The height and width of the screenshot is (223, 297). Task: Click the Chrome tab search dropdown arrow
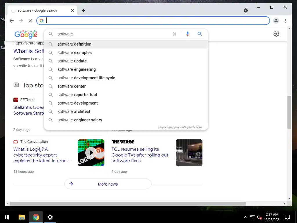pos(245,10)
